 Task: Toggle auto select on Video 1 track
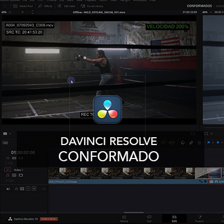pos(14,175)
